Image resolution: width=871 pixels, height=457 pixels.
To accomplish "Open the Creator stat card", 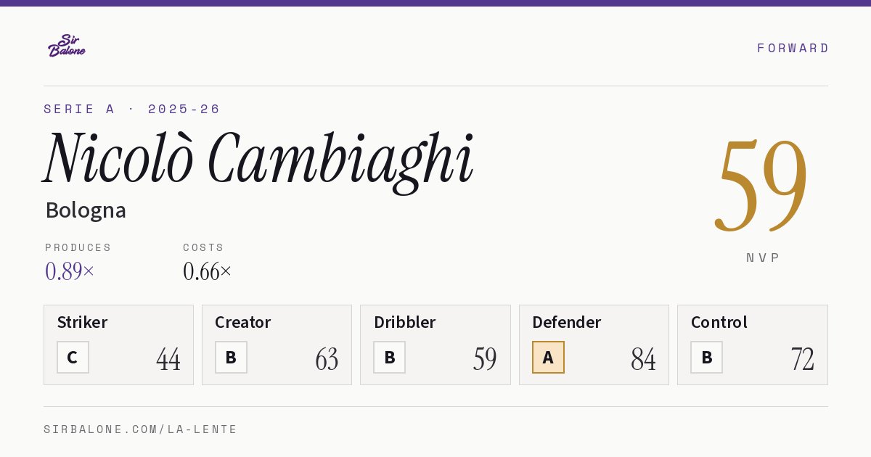I will [x=277, y=345].
